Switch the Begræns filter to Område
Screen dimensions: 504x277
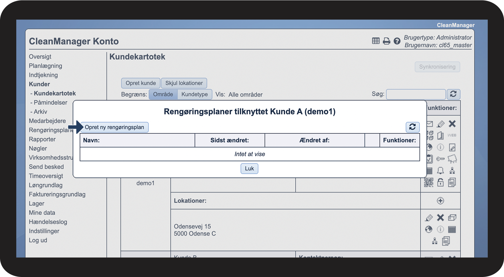(x=163, y=94)
